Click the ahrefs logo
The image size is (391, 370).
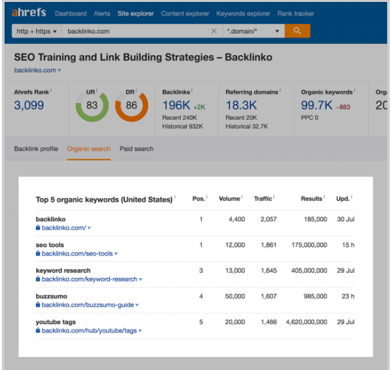tap(28, 12)
